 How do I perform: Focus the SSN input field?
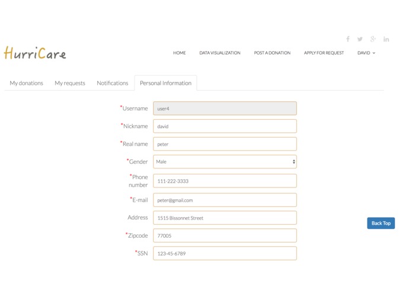point(225,253)
